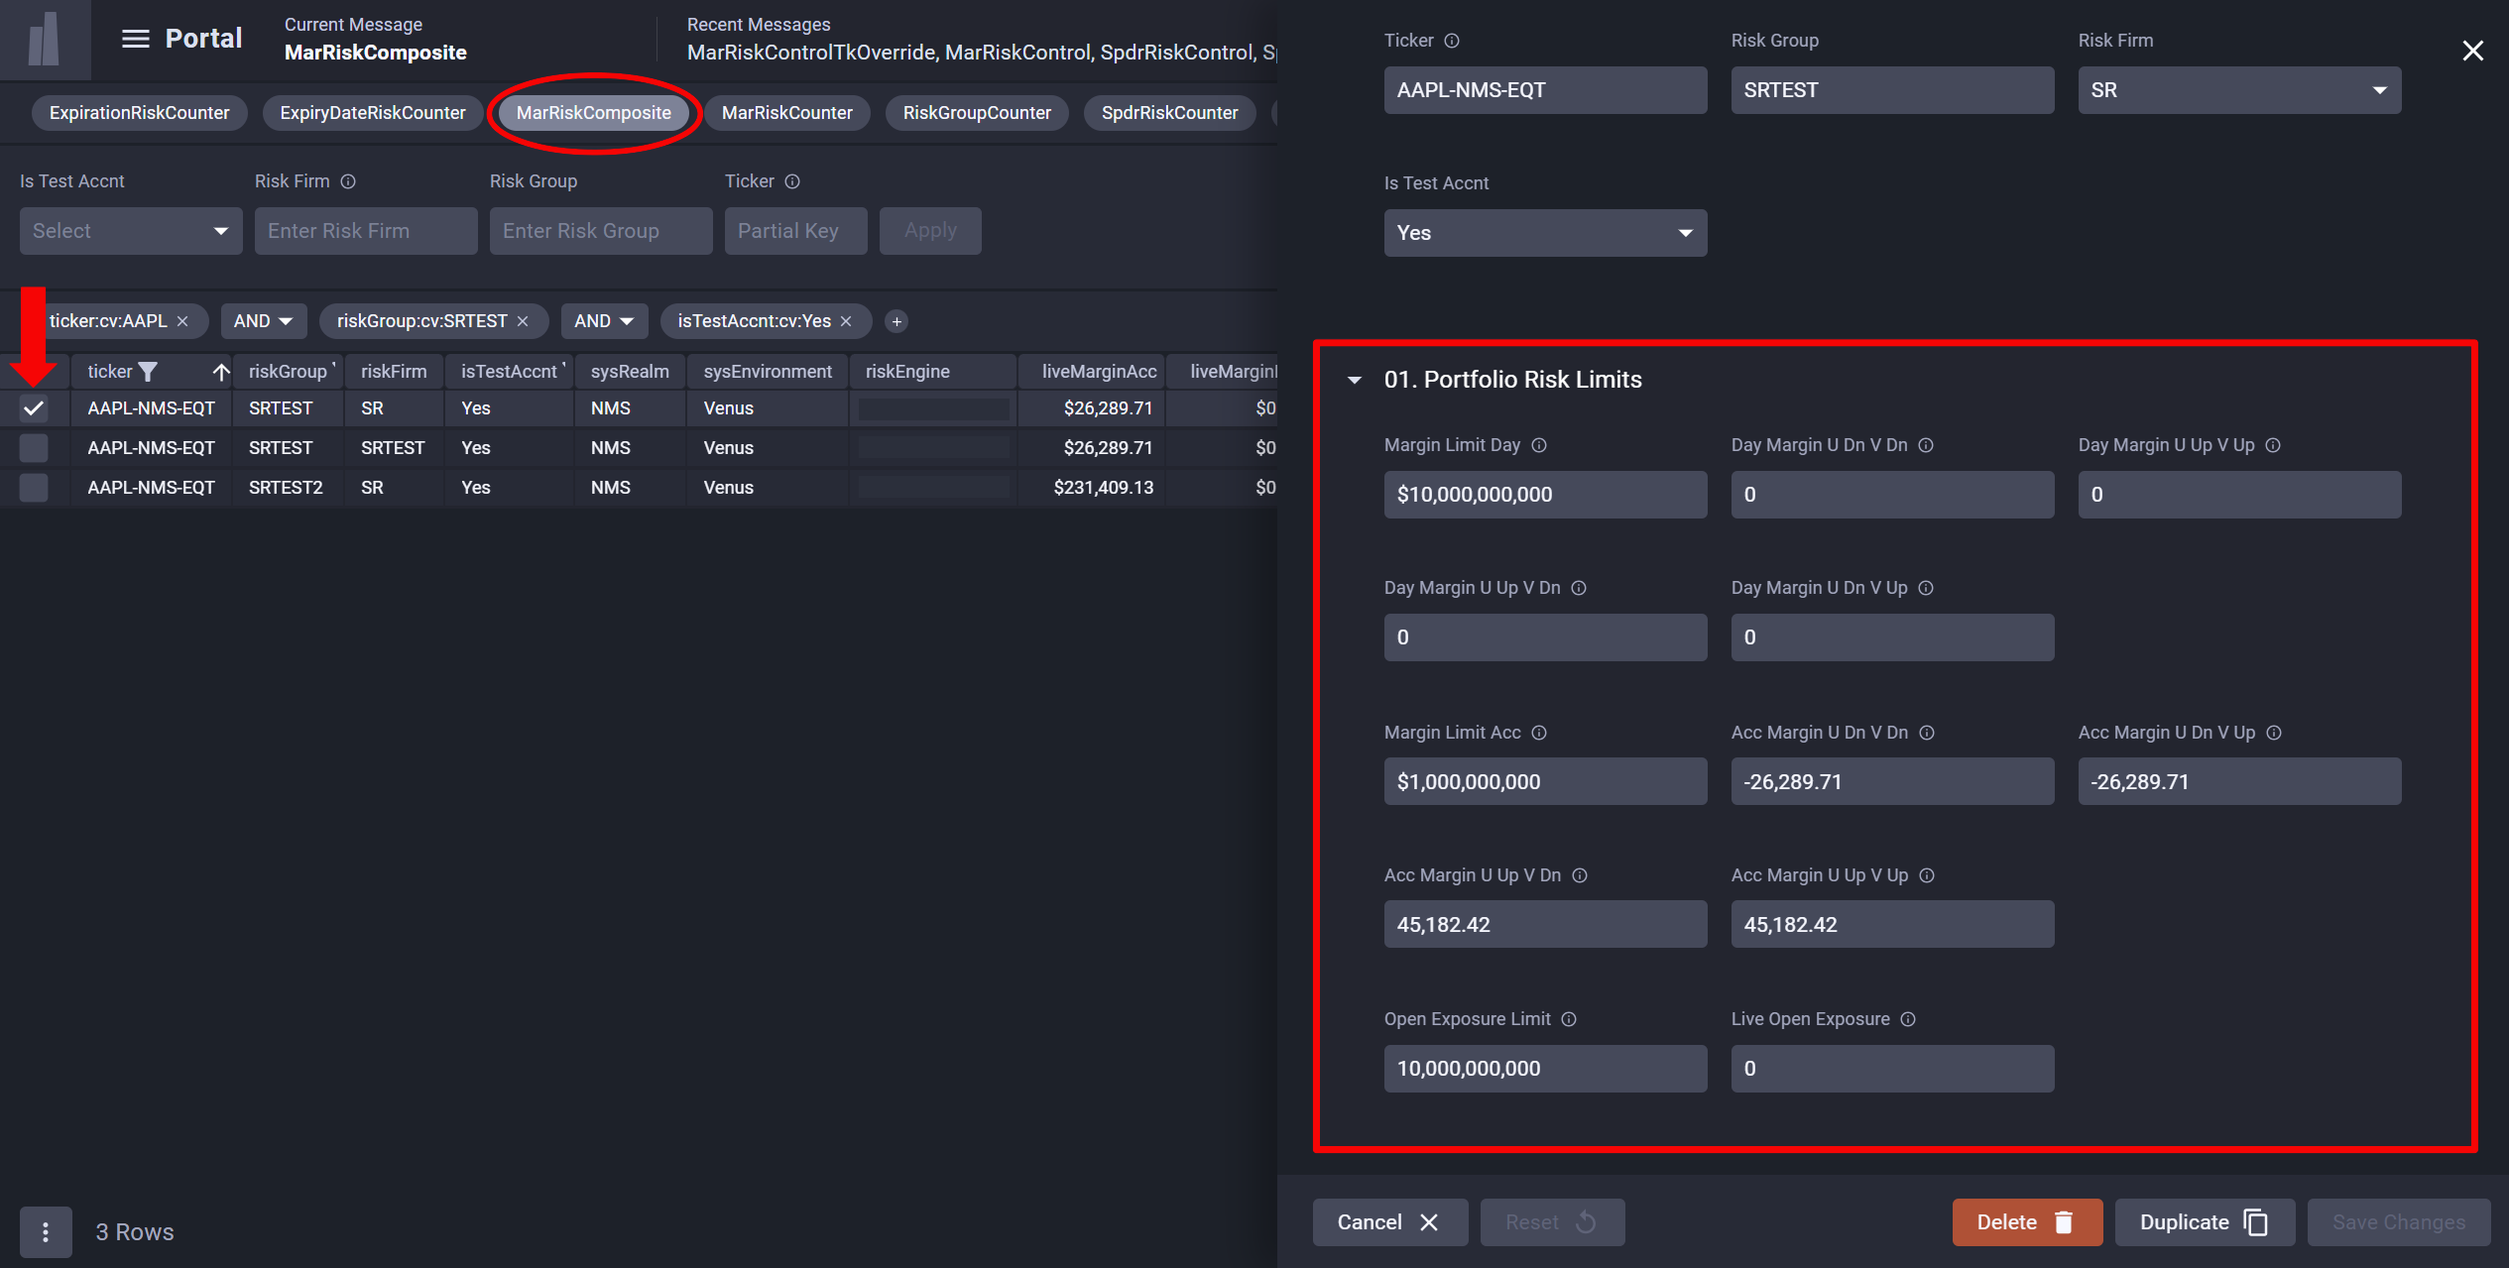This screenshot has height=1268, width=2509.
Task: Click the ticker column sort arrow
Action: click(220, 372)
